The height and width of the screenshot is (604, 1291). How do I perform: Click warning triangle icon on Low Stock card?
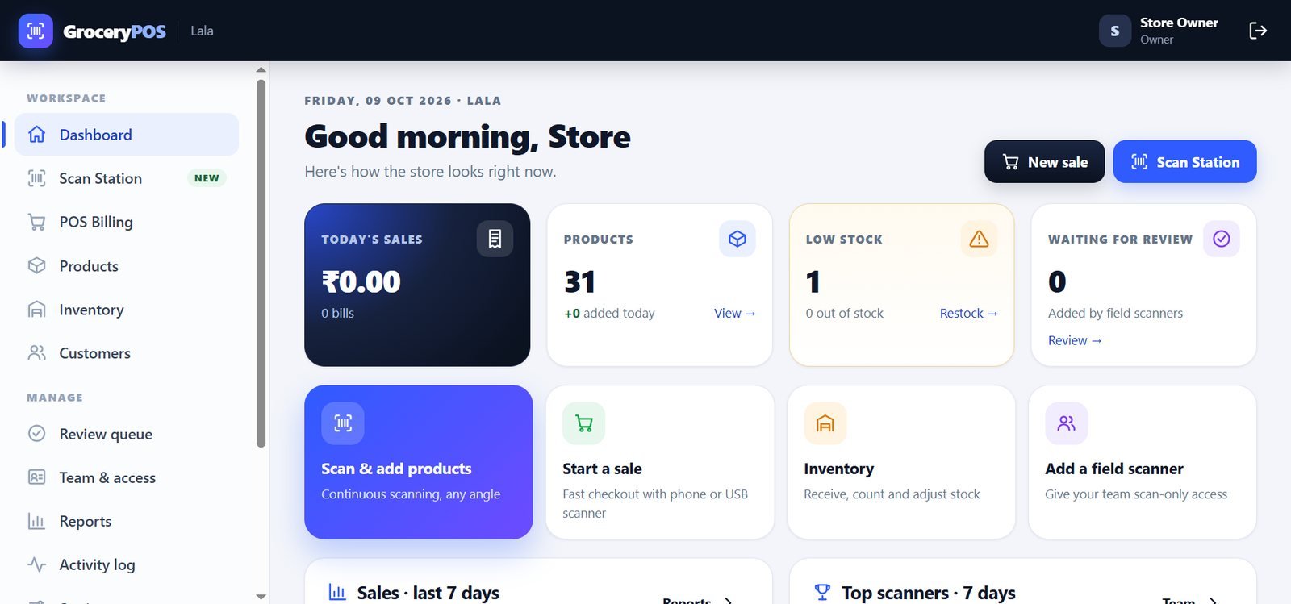[x=979, y=239]
